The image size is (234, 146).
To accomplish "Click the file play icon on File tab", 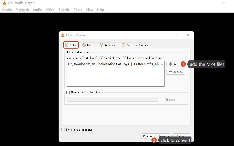I will [x=67, y=45].
